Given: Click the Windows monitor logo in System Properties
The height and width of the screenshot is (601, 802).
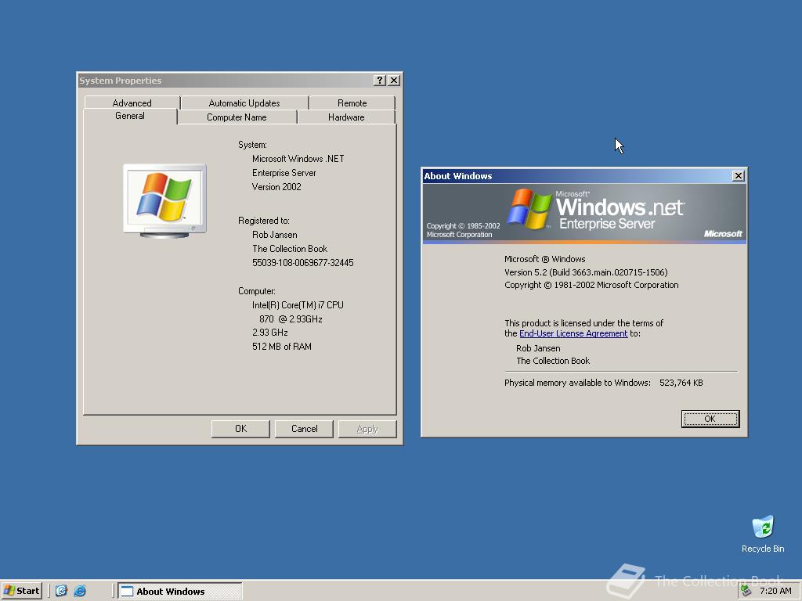Looking at the screenshot, I should (164, 201).
